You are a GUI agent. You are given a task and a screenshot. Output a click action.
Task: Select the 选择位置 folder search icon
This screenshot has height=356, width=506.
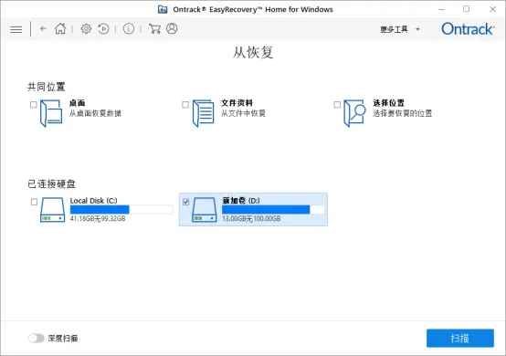coord(354,113)
